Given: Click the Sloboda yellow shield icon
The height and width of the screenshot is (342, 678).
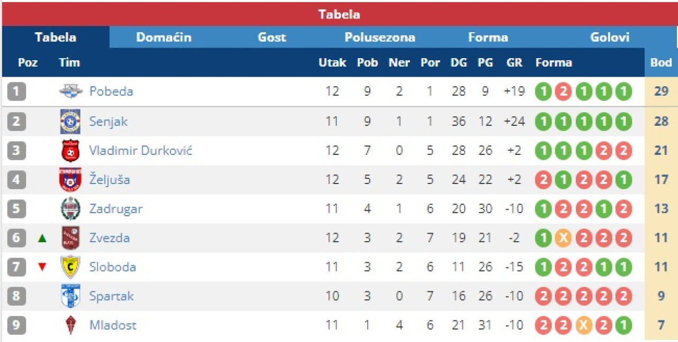Looking at the screenshot, I should coord(70,267).
